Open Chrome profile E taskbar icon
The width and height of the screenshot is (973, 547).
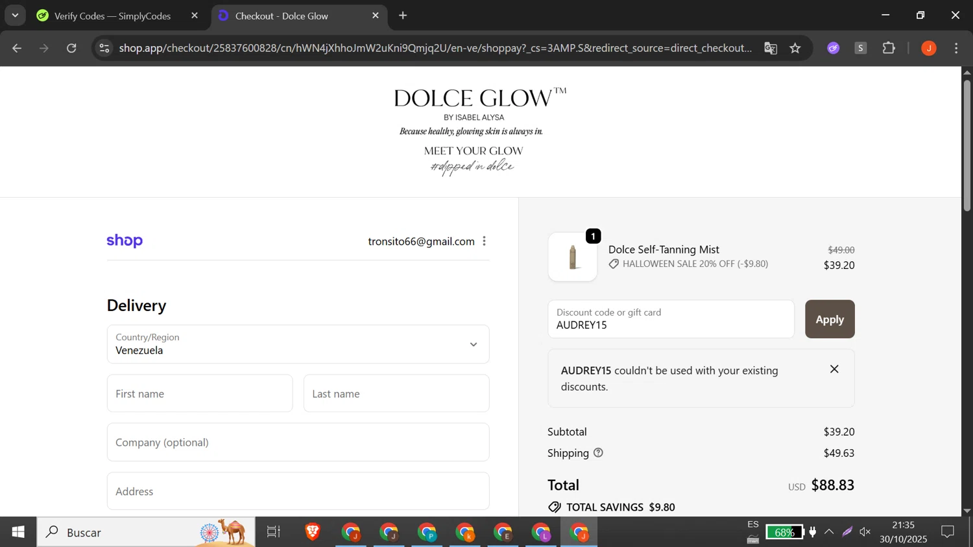click(x=503, y=532)
